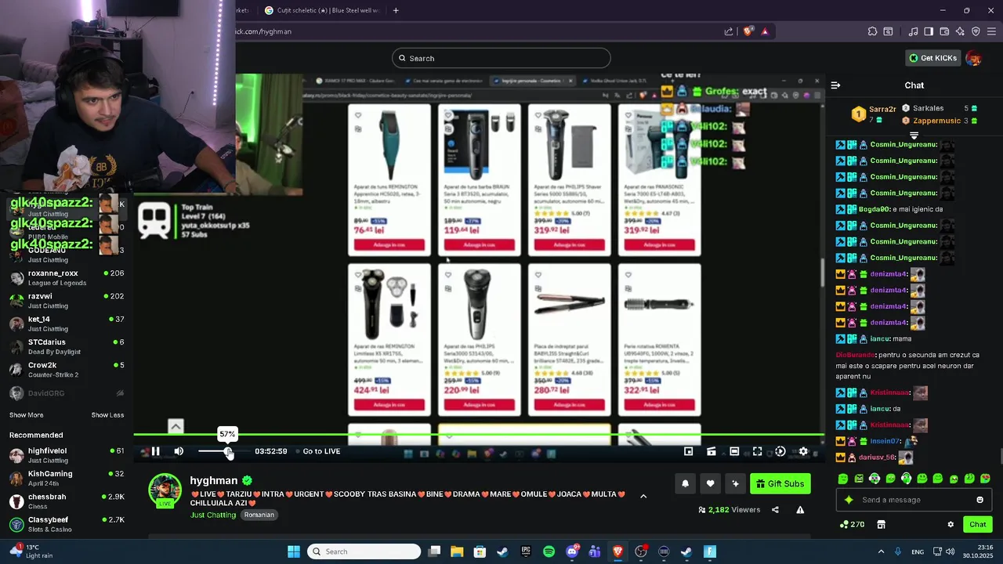
Task: Open razvwi channel in sidebar
Action: 67,301
